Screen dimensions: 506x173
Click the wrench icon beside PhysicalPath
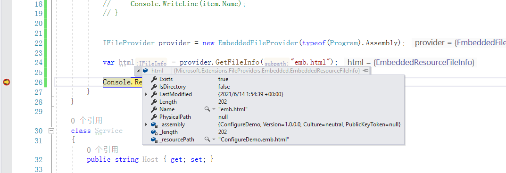154,117
